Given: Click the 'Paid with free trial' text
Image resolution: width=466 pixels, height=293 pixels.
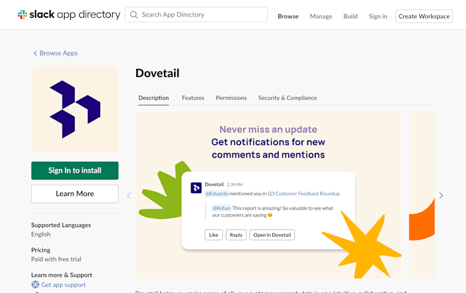Looking at the screenshot, I should [56, 259].
